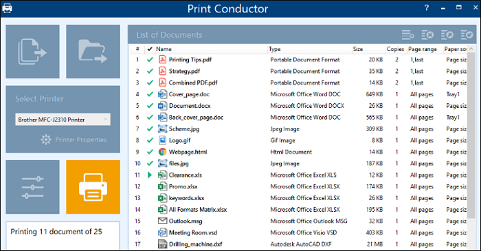
Task: Select the Combined PDF.pdf file name
Action: tap(193, 83)
